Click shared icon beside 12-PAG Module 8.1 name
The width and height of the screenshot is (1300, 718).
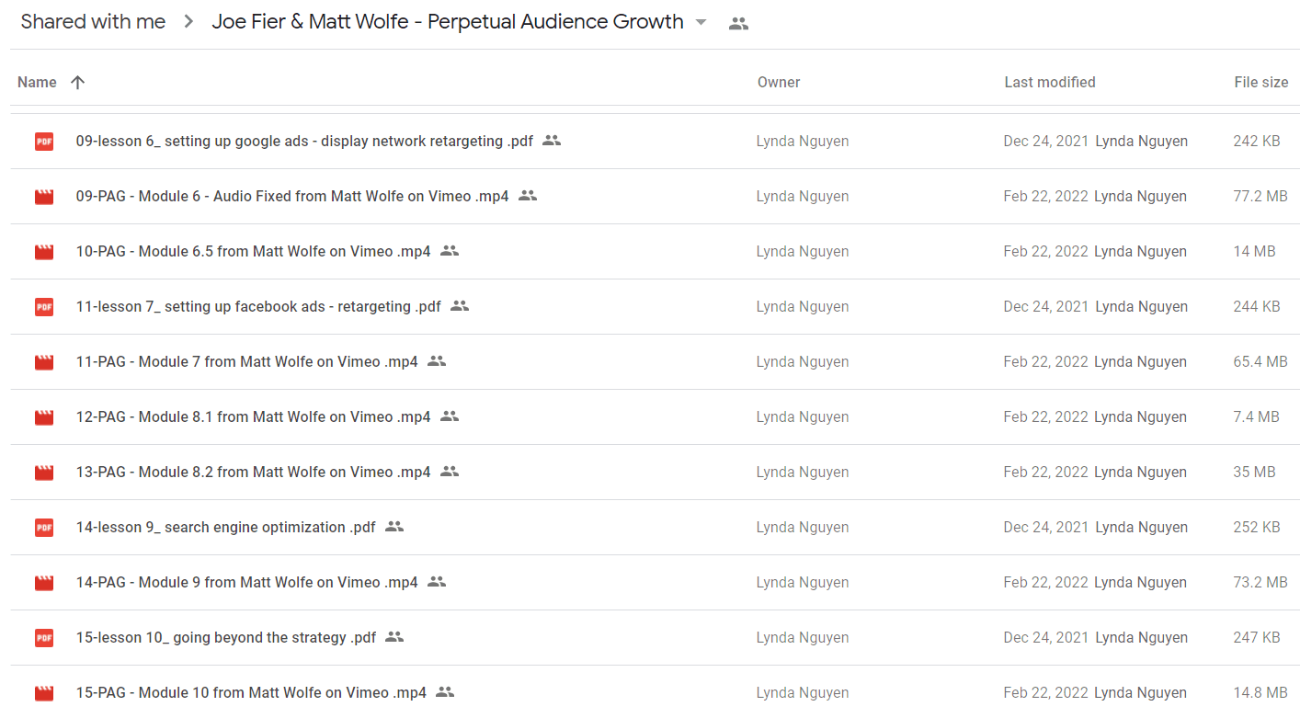click(x=450, y=416)
